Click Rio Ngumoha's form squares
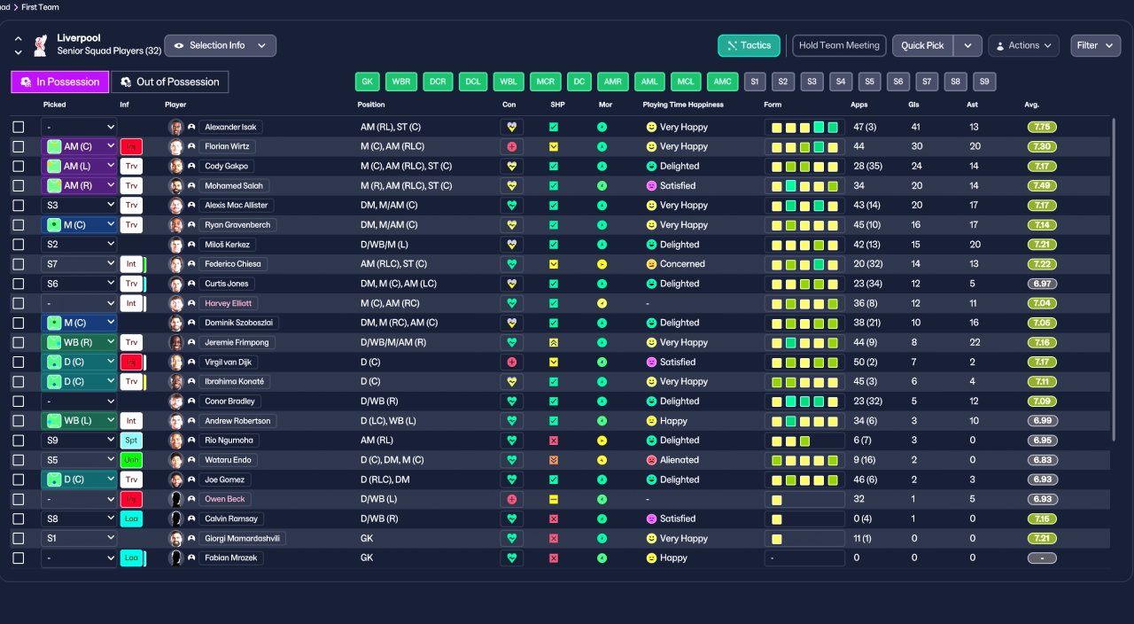This screenshot has width=1134, height=624. 804,441
